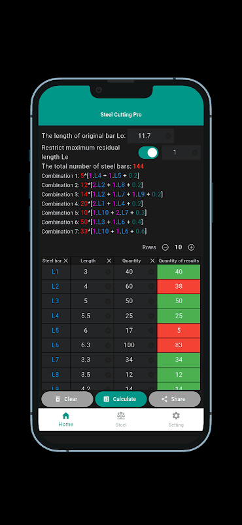
Task: Decrease rows with minus icon
Action: [x=165, y=247]
